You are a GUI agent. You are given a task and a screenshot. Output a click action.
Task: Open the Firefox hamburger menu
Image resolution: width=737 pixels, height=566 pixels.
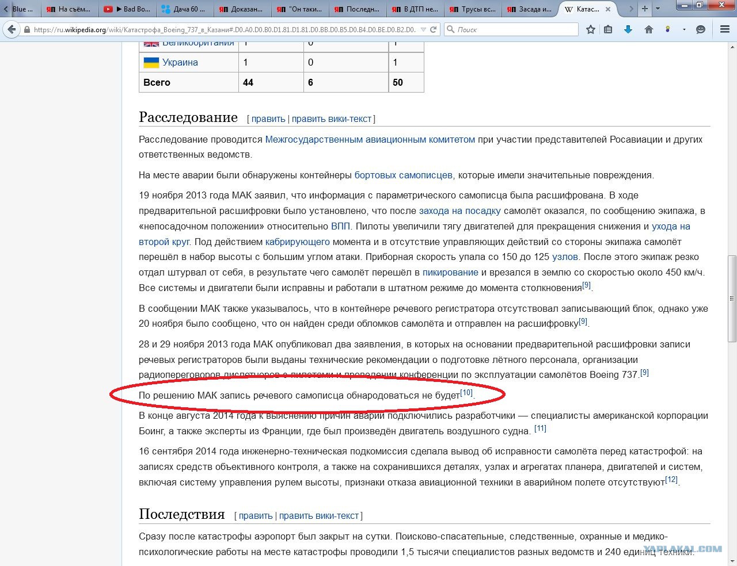pyautogui.click(x=725, y=29)
